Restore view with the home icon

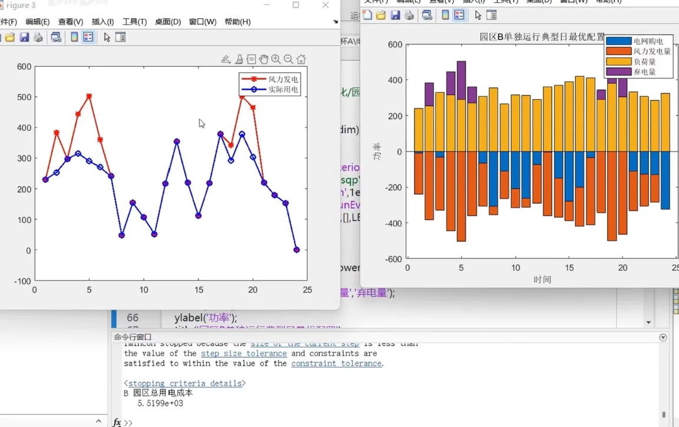(301, 59)
